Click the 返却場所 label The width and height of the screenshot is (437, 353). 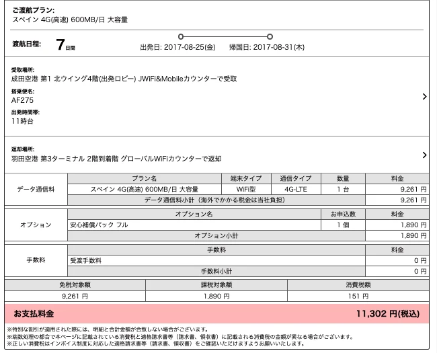click(23, 149)
